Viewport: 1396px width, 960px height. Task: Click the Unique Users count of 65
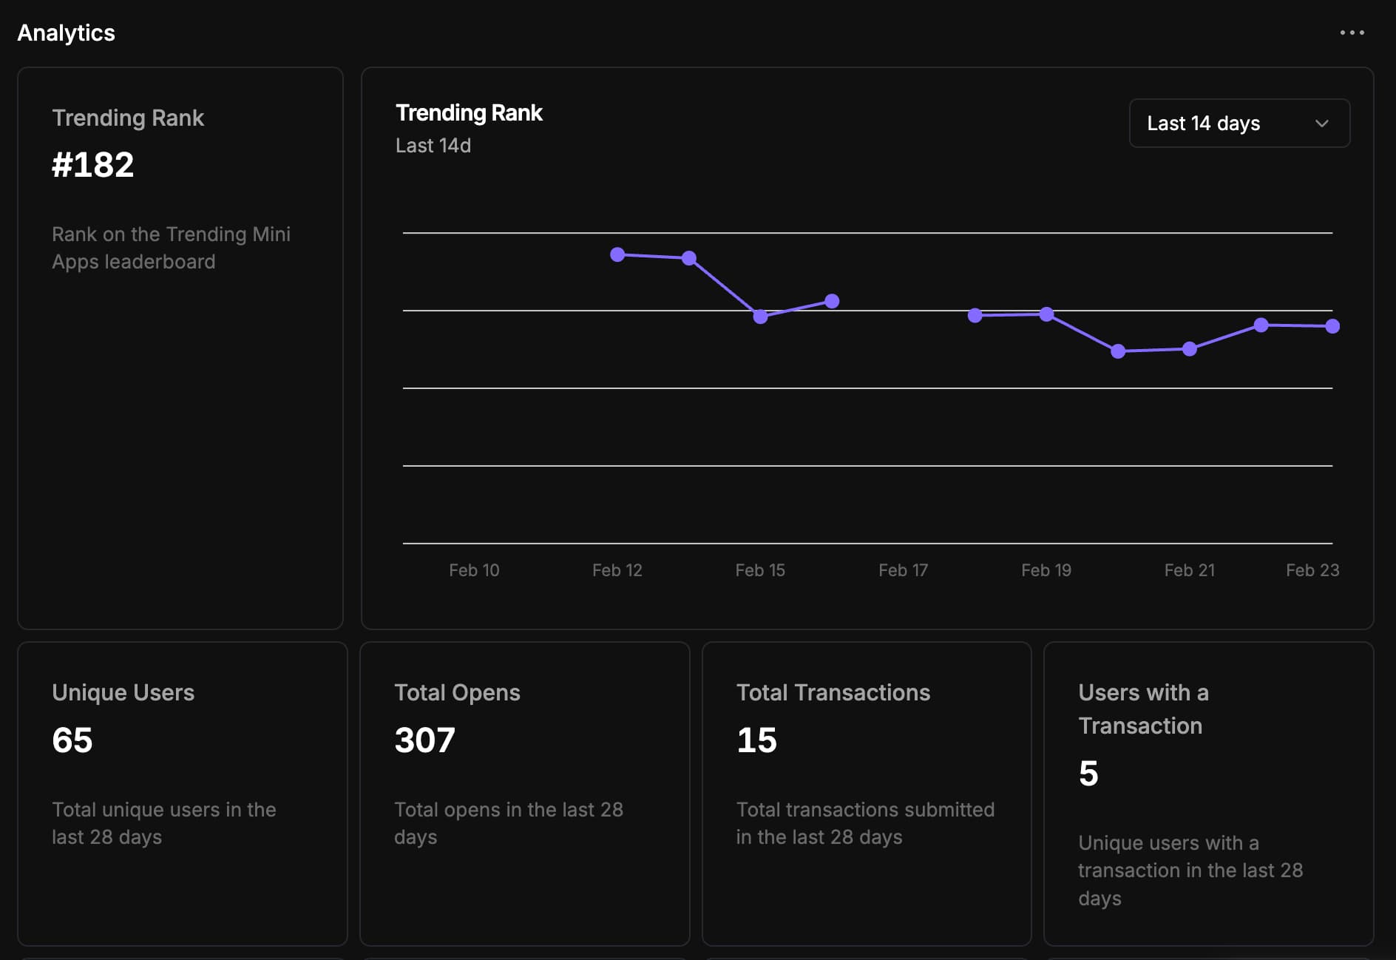[x=72, y=740]
